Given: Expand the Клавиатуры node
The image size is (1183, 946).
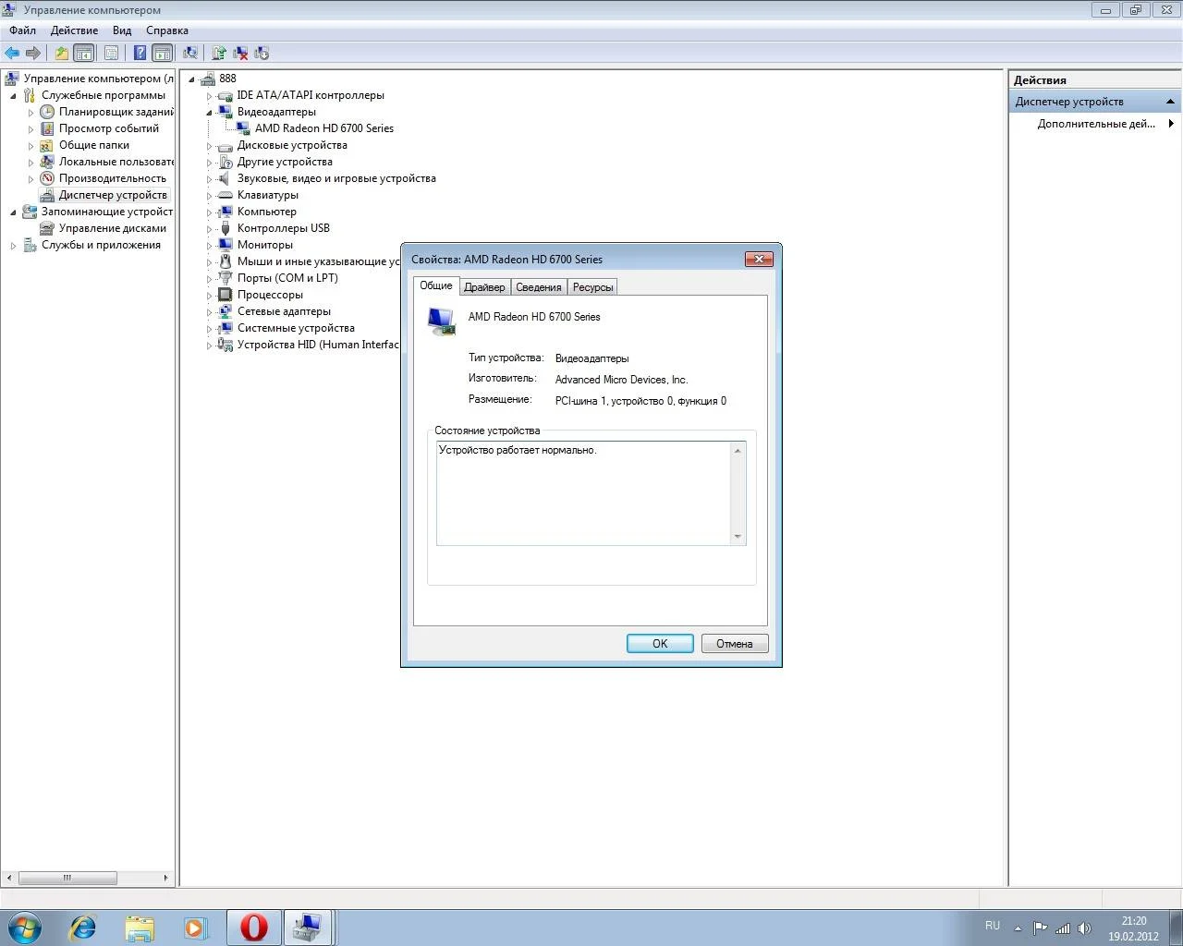Looking at the screenshot, I should click(x=209, y=196).
